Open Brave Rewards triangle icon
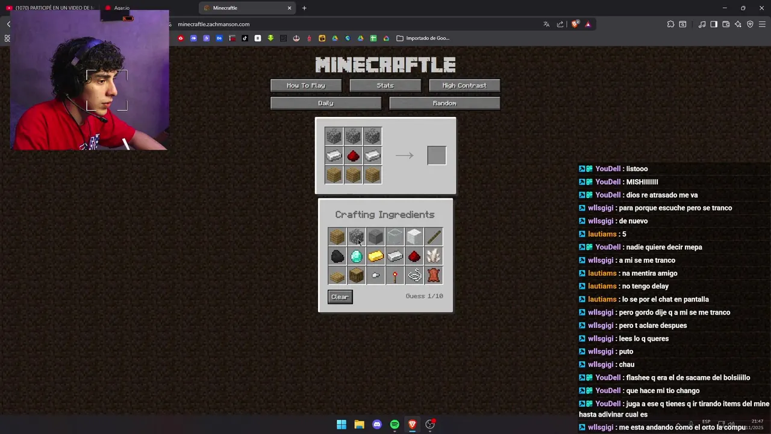 [588, 24]
